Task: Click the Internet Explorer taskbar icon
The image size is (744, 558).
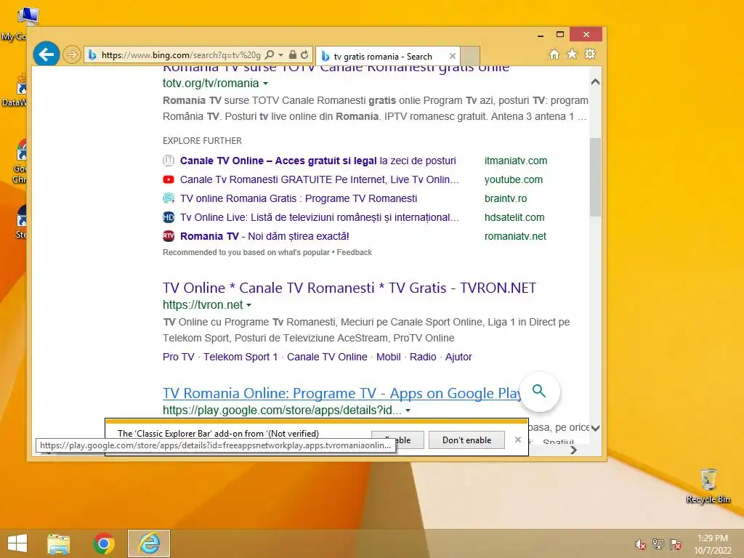Action: pos(149,543)
